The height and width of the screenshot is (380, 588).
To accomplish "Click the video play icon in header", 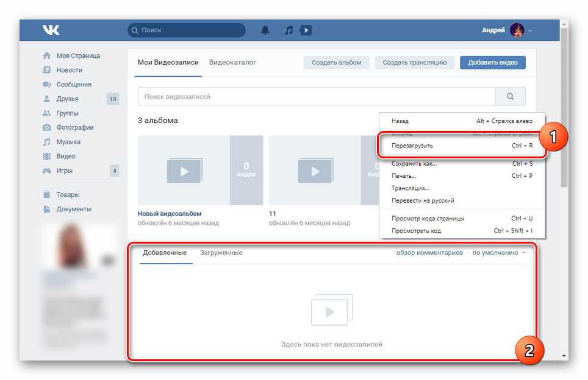I will [306, 30].
